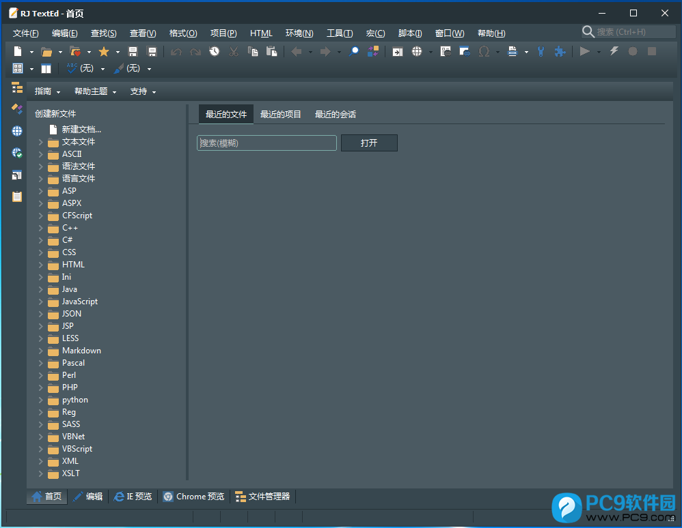Click the globe web preview toolbar icon
The image size is (682, 528).
[x=417, y=51]
